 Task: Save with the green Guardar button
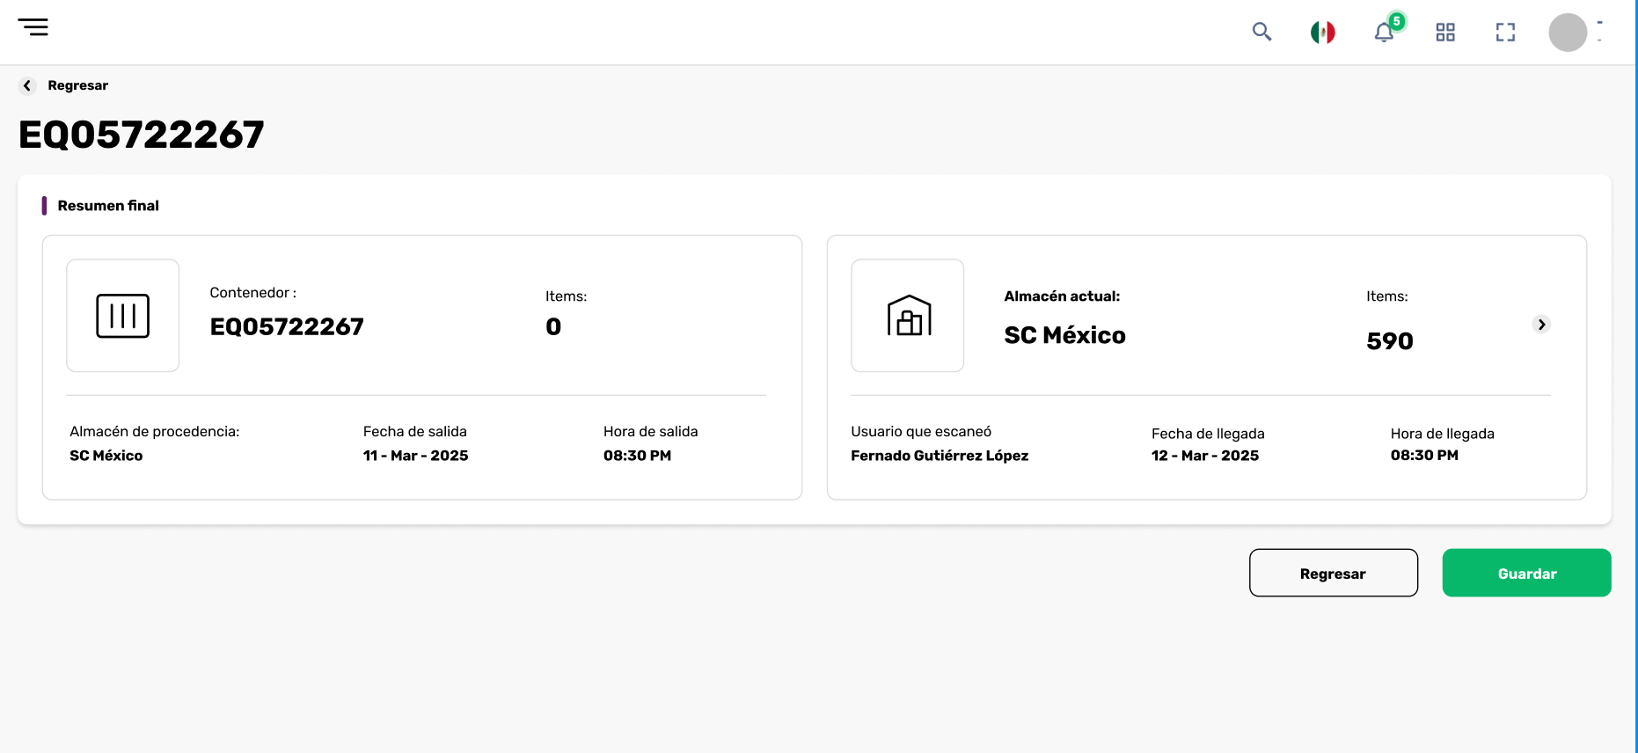[x=1527, y=573]
